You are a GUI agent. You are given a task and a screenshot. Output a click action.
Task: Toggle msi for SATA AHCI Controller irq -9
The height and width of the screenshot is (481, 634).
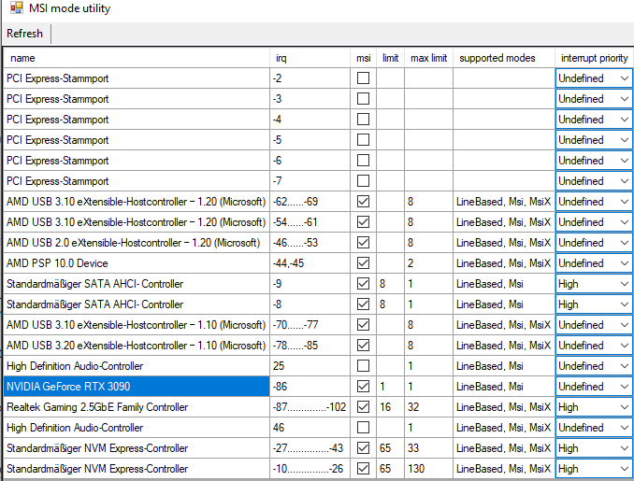363,284
